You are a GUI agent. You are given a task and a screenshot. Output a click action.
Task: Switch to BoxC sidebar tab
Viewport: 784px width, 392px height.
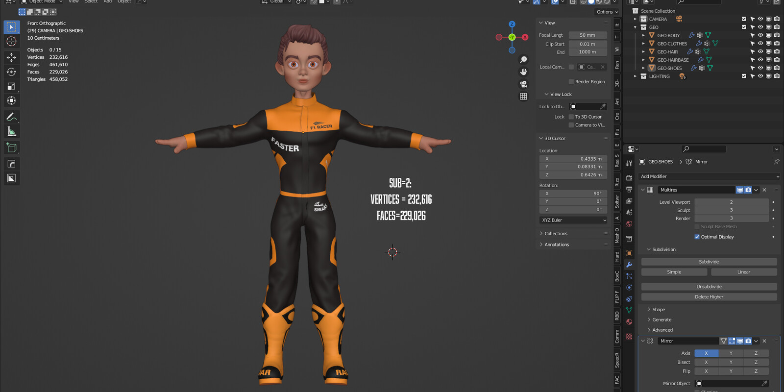pyautogui.click(x=617, y=276)
